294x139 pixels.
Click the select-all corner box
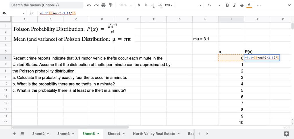(x=6, y=19)
